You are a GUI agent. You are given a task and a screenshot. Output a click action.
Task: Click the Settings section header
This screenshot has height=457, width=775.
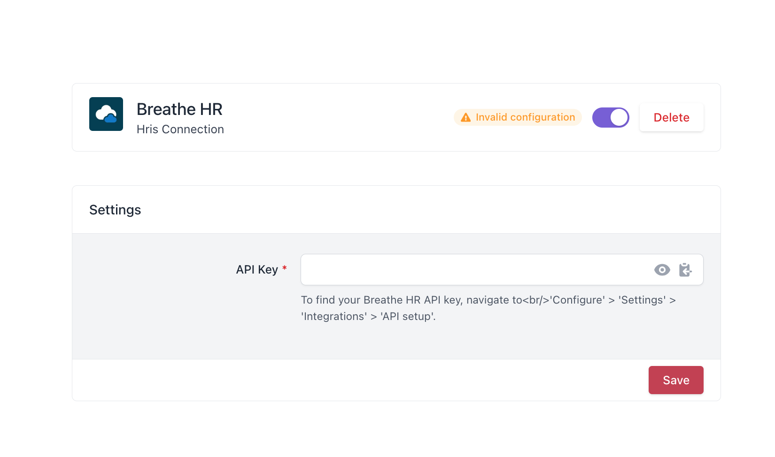[x=115, y=210]
